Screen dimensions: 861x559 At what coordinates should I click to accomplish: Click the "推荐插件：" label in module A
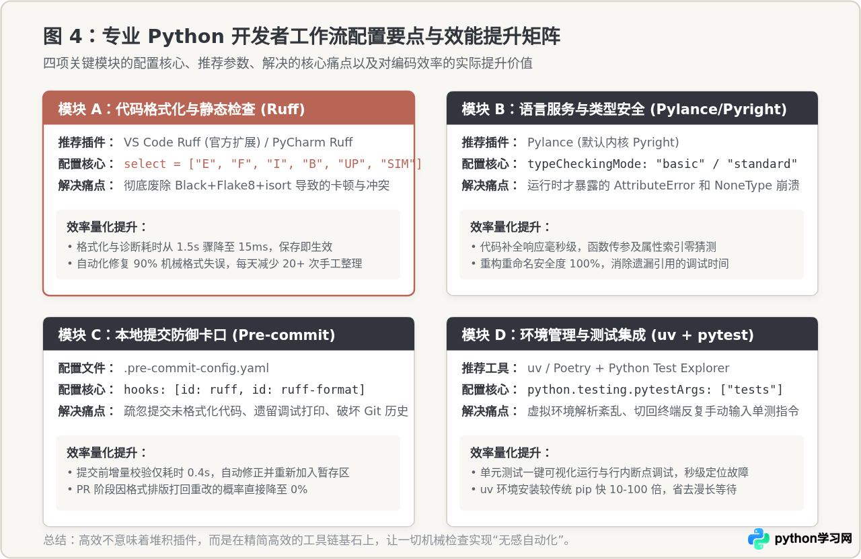click(x=87, y=142)
